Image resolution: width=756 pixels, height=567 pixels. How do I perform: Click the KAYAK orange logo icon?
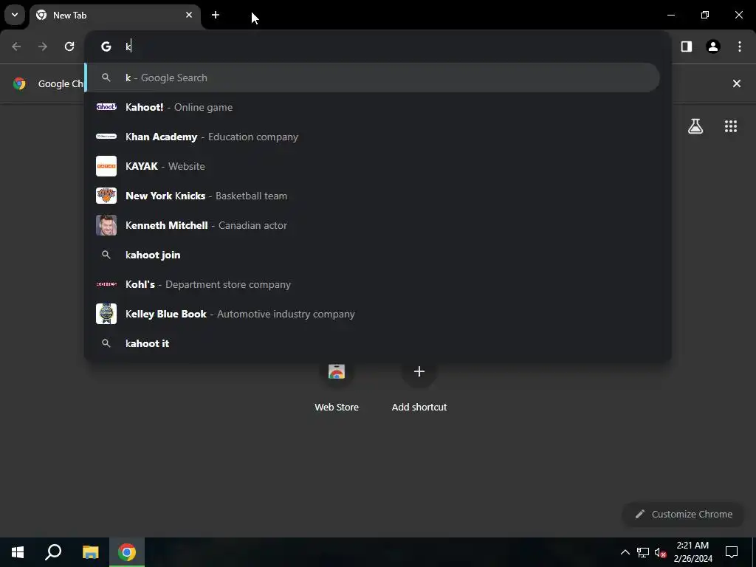[x=106, y=166]
